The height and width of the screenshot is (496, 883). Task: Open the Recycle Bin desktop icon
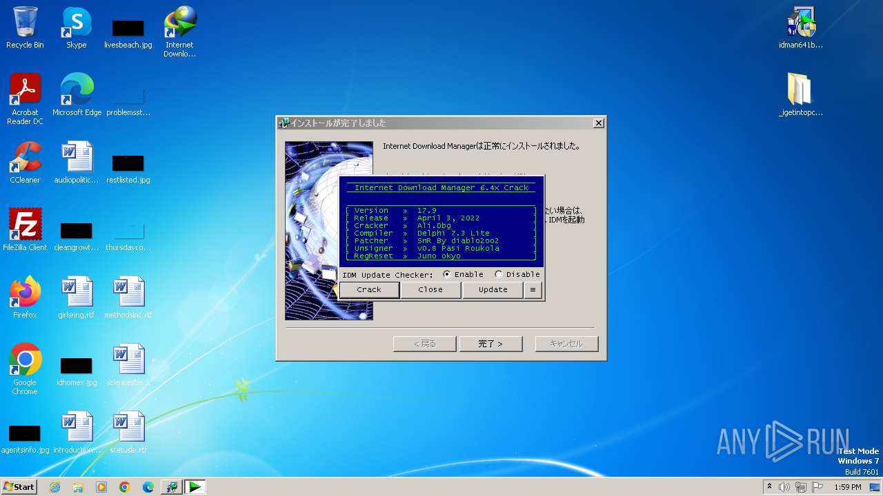[x=25, y=28]
